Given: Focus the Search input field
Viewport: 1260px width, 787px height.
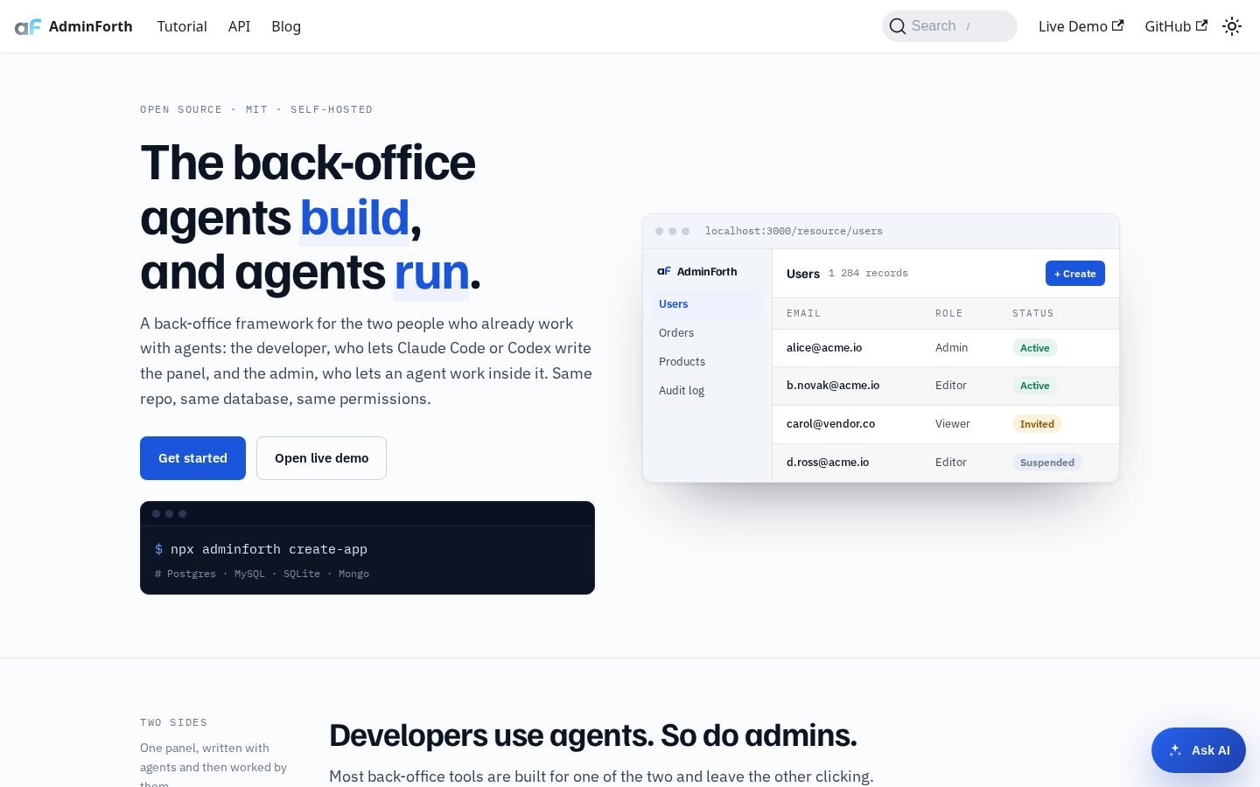Looking at the screenshot, I should tap(949, 26).
